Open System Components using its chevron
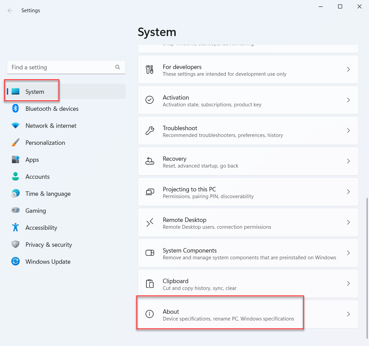The image size is (369, 346). pyautogui.click(x=349, y=253)
